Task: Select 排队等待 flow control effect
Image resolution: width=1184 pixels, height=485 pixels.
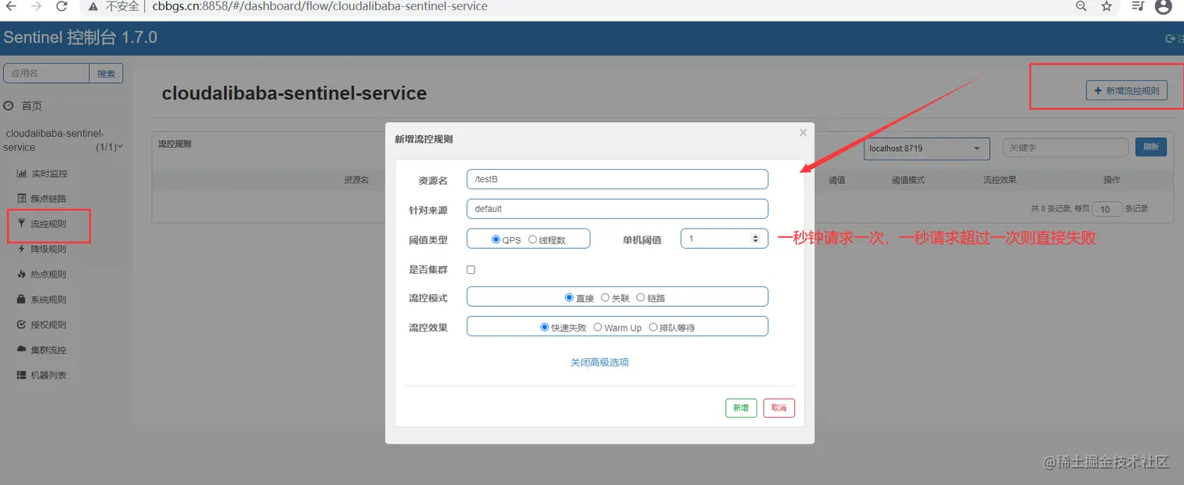Action: point(653,327)
